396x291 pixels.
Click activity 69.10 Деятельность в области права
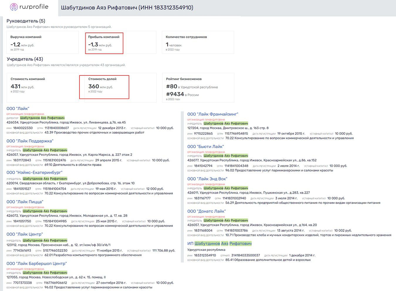pyautogui.click(x=73, y=165)
